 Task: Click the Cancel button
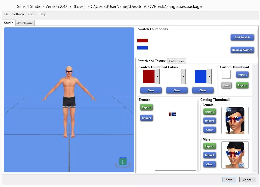pos(247,180)
